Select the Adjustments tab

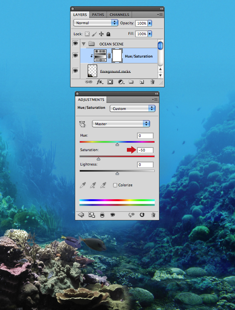[x=91, y=100]
